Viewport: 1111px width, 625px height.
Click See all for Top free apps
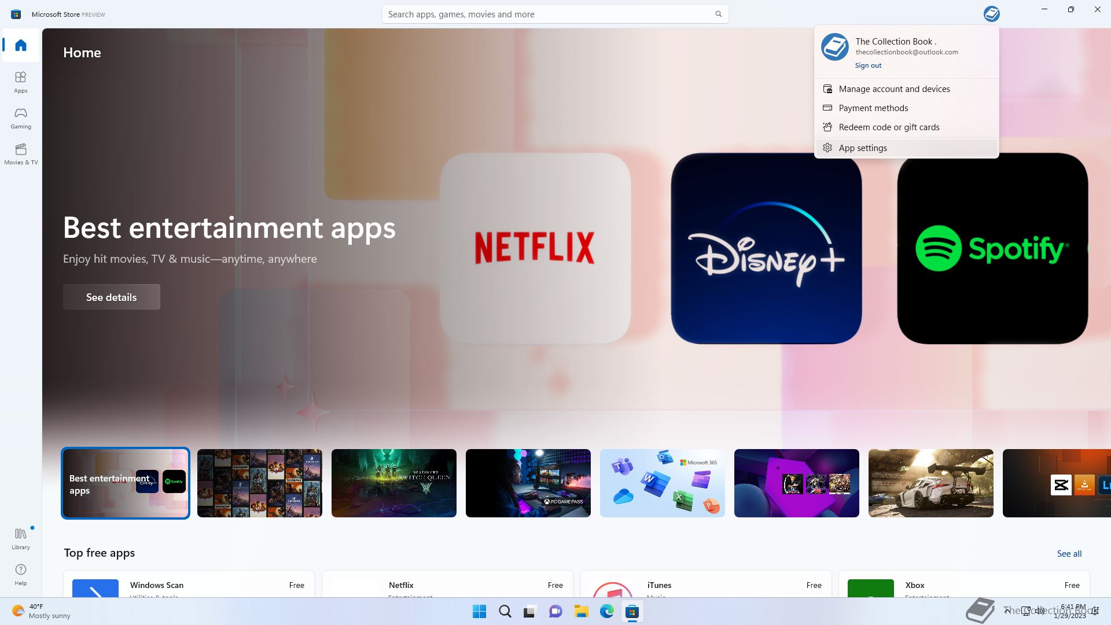(x=1069, y=554)
